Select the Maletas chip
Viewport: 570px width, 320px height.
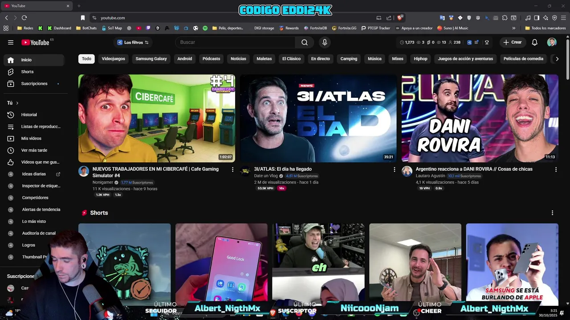tap(264, 59)
